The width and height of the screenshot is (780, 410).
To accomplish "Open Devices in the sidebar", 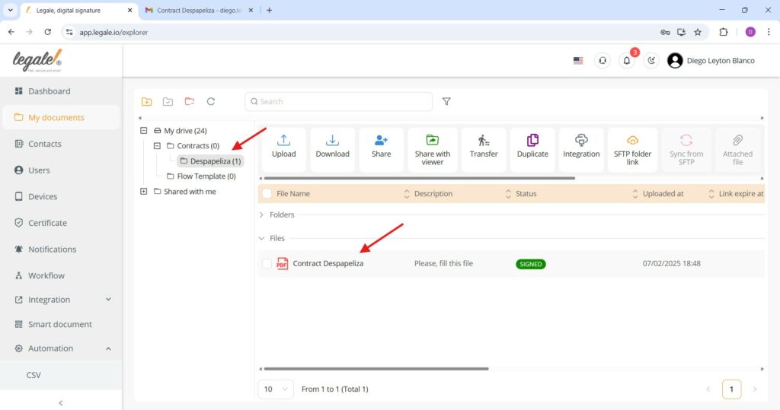I will 62,196.
